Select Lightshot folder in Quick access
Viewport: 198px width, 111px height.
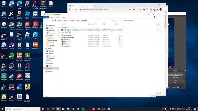click(x=51, y=38)
